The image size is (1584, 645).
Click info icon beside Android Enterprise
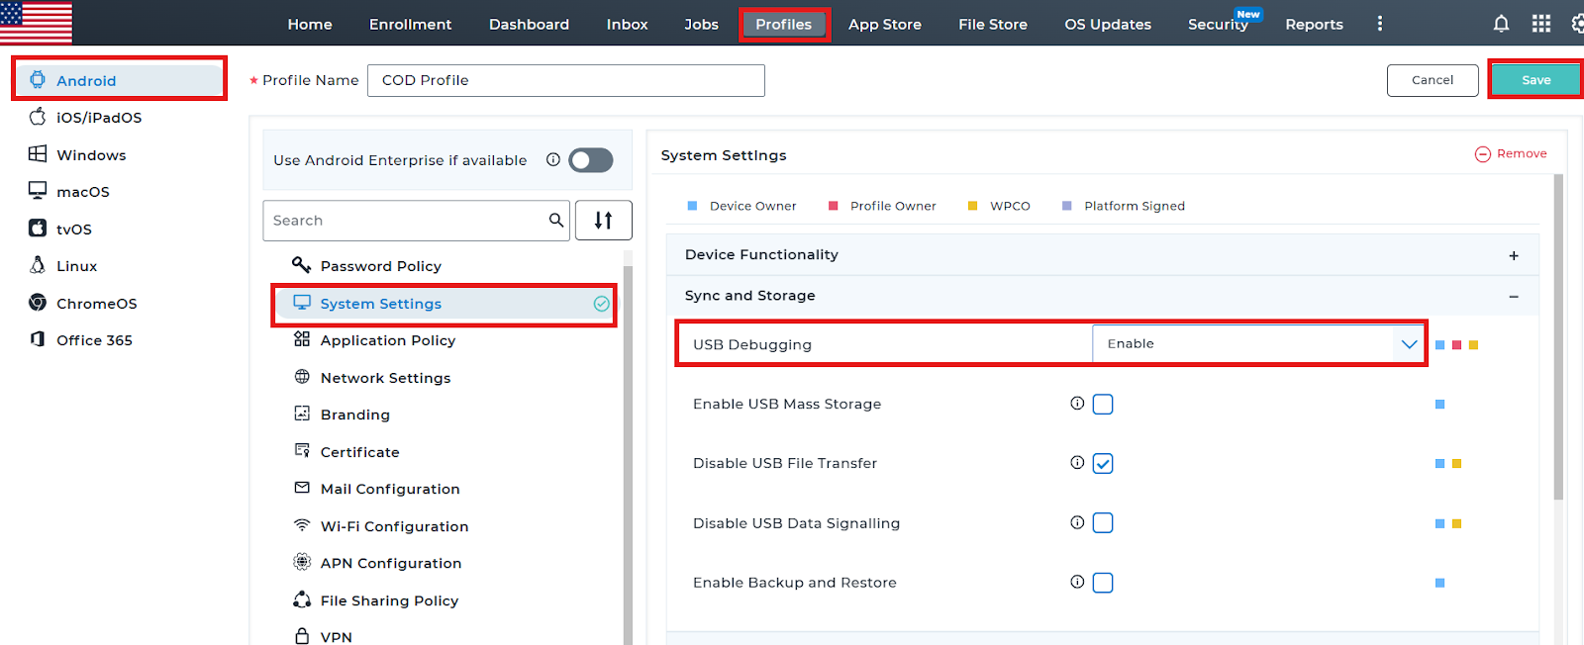(553, 160)
